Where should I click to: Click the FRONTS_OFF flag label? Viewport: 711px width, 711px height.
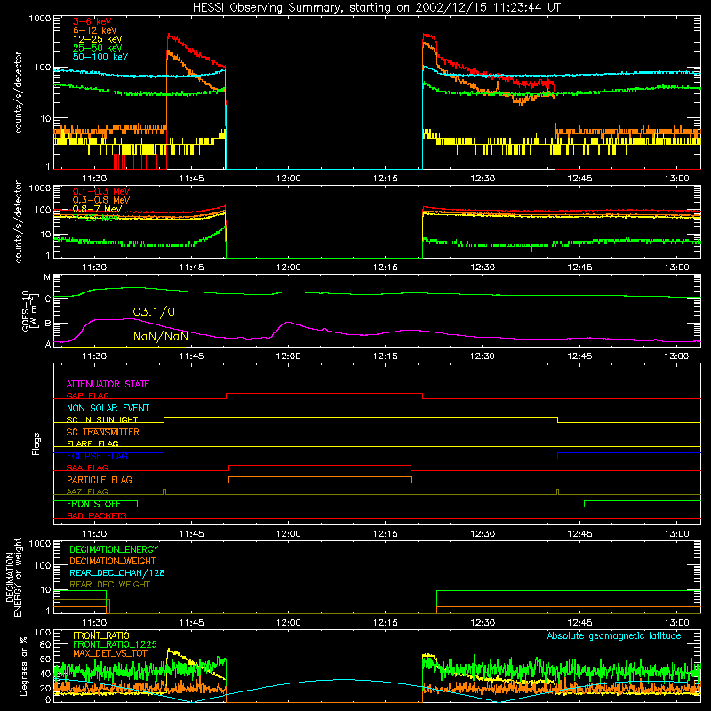pyautogui.click(x=93, y=504)
